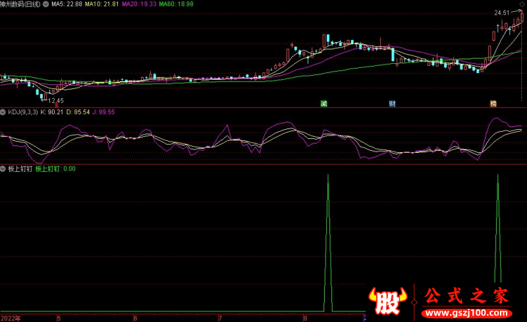This screenshot has width=527, height=322.
Task: Open the KDJ indicator settings circle
Action: point(3,113)
